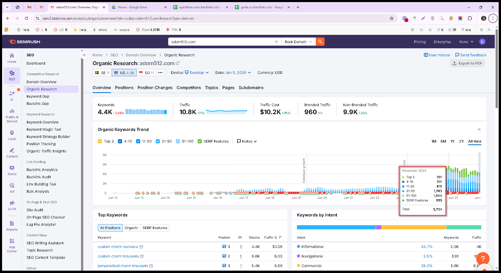Bookmark this page with the star icon
The width and height of the screenshot is (501, 273).
coord(392,18)
